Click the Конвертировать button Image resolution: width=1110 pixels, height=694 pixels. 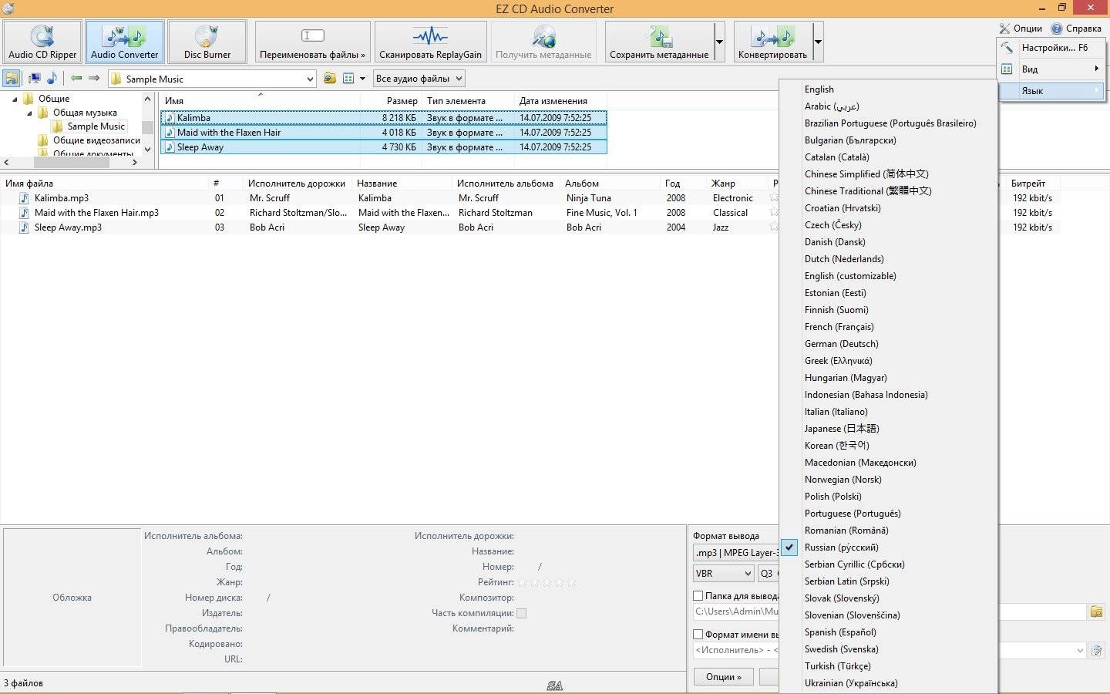click(772, 42)
